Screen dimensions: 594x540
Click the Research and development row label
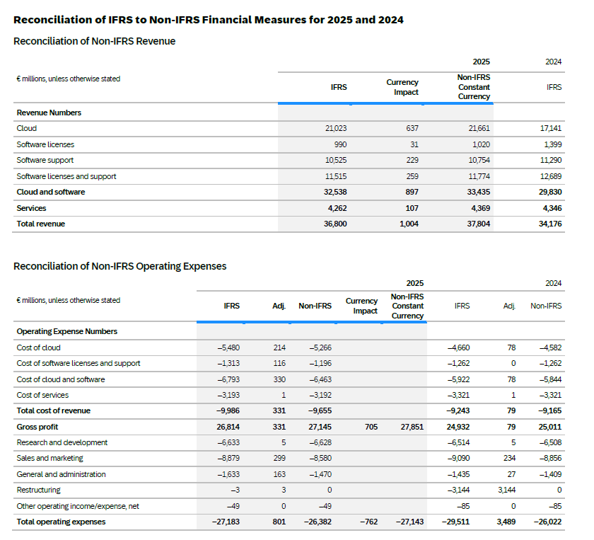point(62,442)
